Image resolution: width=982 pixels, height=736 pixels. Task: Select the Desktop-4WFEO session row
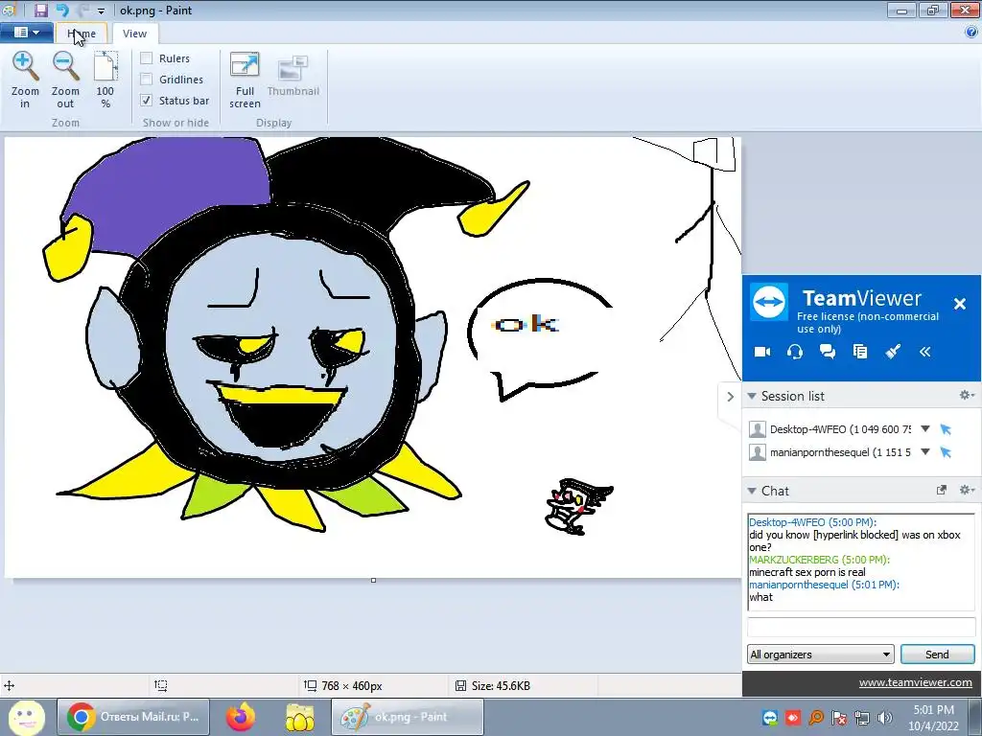click(840, 429)
